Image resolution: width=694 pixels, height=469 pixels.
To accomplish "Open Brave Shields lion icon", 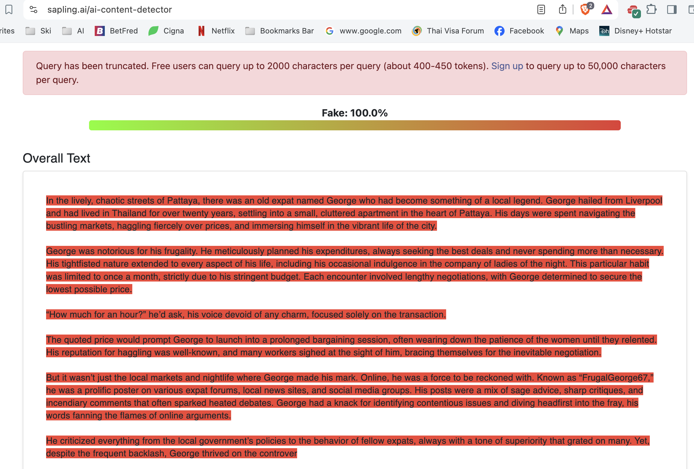I will coord(585,9).
